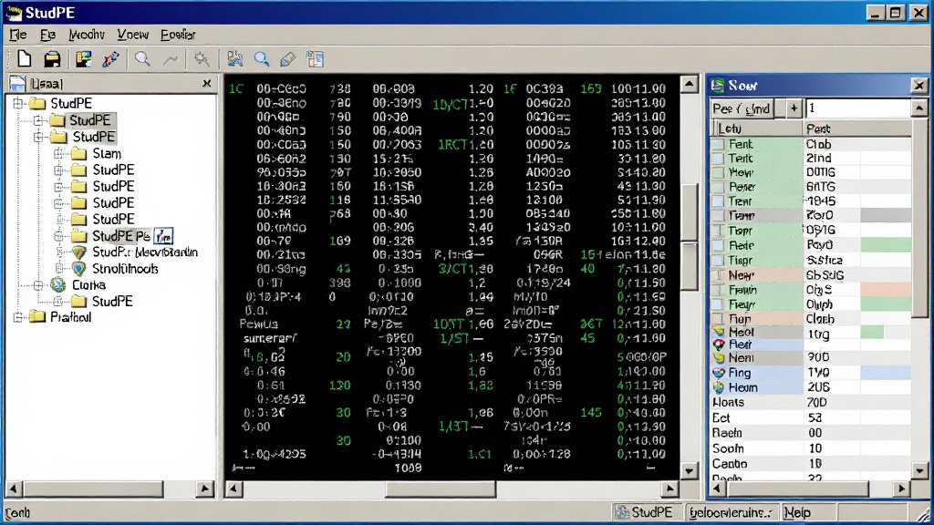Collapse the root StudPE tree node
Image resolution: width=934 pixels, height=525 pixels.
pos(18,104)
